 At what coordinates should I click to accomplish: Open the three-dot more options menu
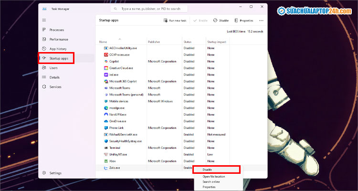click(x=261, y=21)
